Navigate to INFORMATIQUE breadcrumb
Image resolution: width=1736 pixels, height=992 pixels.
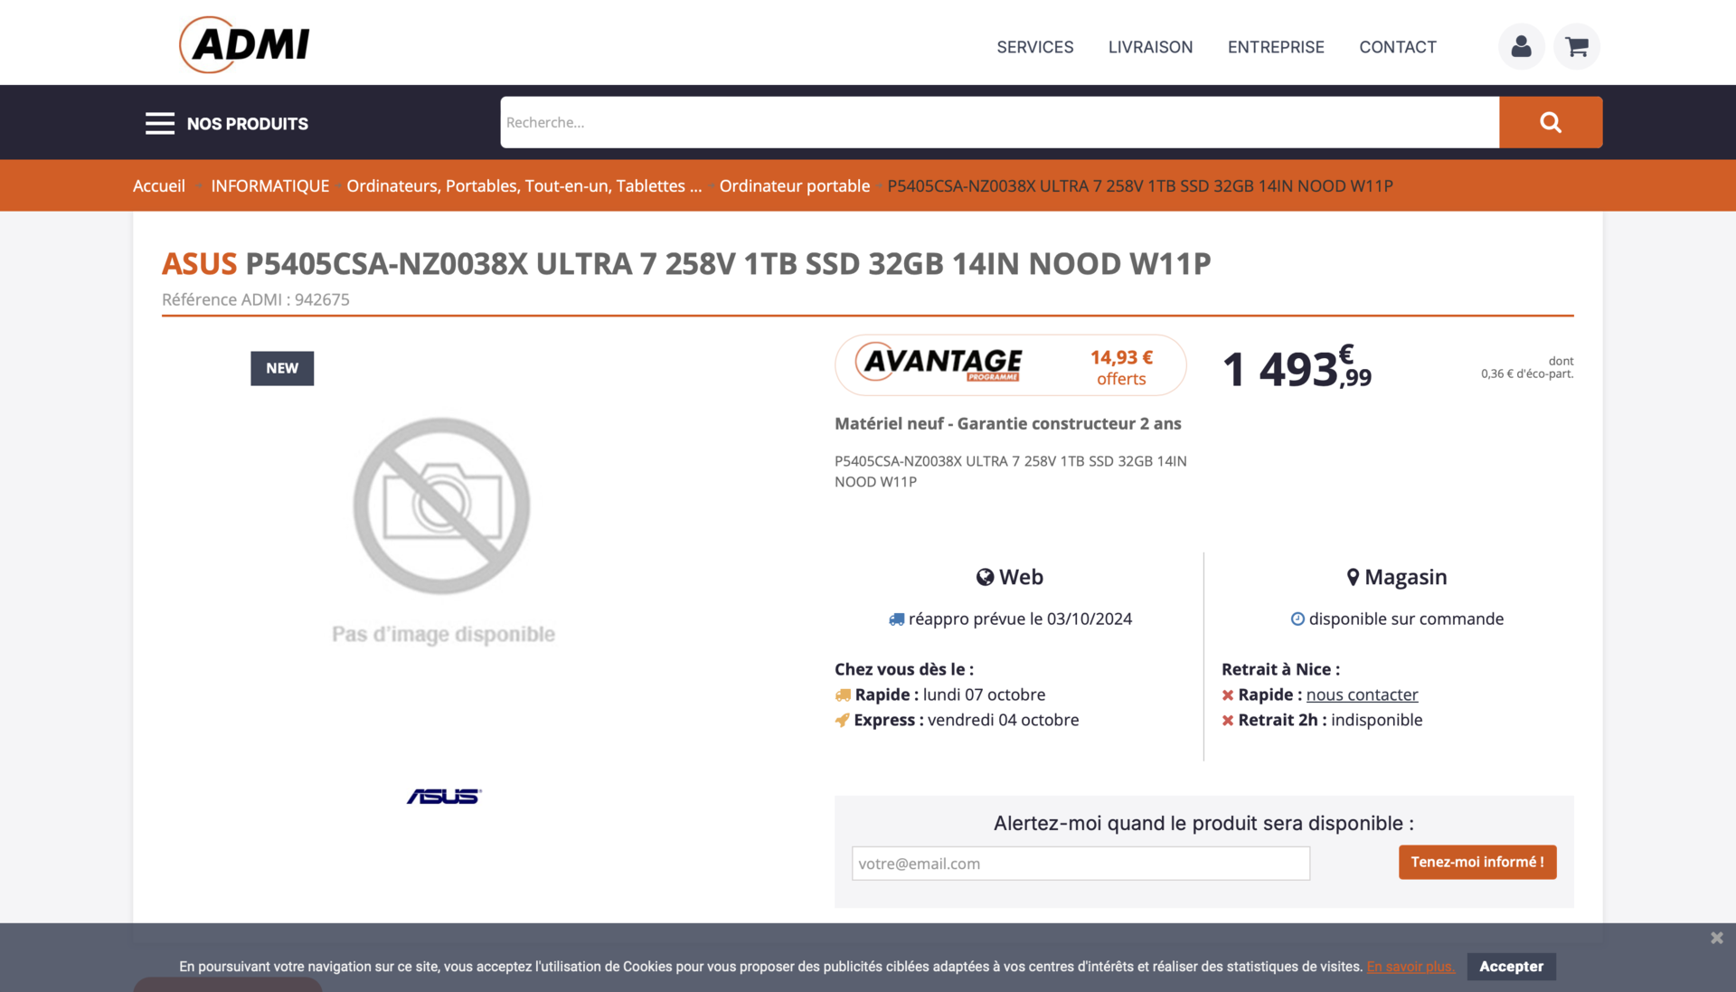pyautogui.click(x=269, y=185)
